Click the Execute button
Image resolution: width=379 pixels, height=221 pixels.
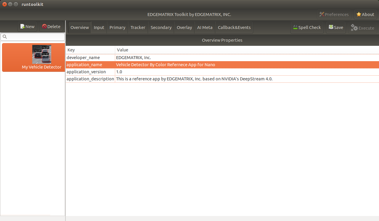pyautogui.click(x=362, y=28)
